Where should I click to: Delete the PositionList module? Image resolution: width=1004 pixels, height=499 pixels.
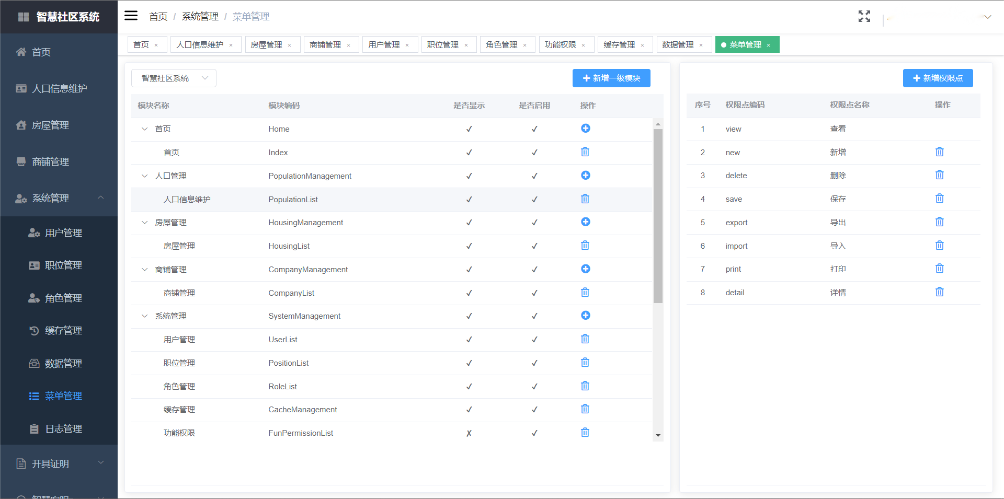pos(585,363)
